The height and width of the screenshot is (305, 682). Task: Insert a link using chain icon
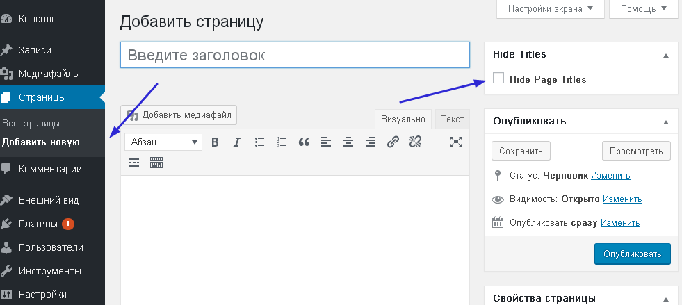(x=393, y=142)
